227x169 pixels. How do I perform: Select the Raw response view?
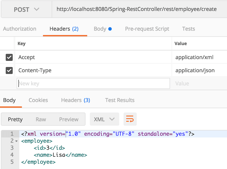pyautogui.click(x=41, y=119)
